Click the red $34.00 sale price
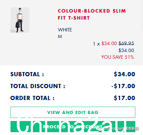The height and width of the screenshot is (135, 143). (109, 43)
